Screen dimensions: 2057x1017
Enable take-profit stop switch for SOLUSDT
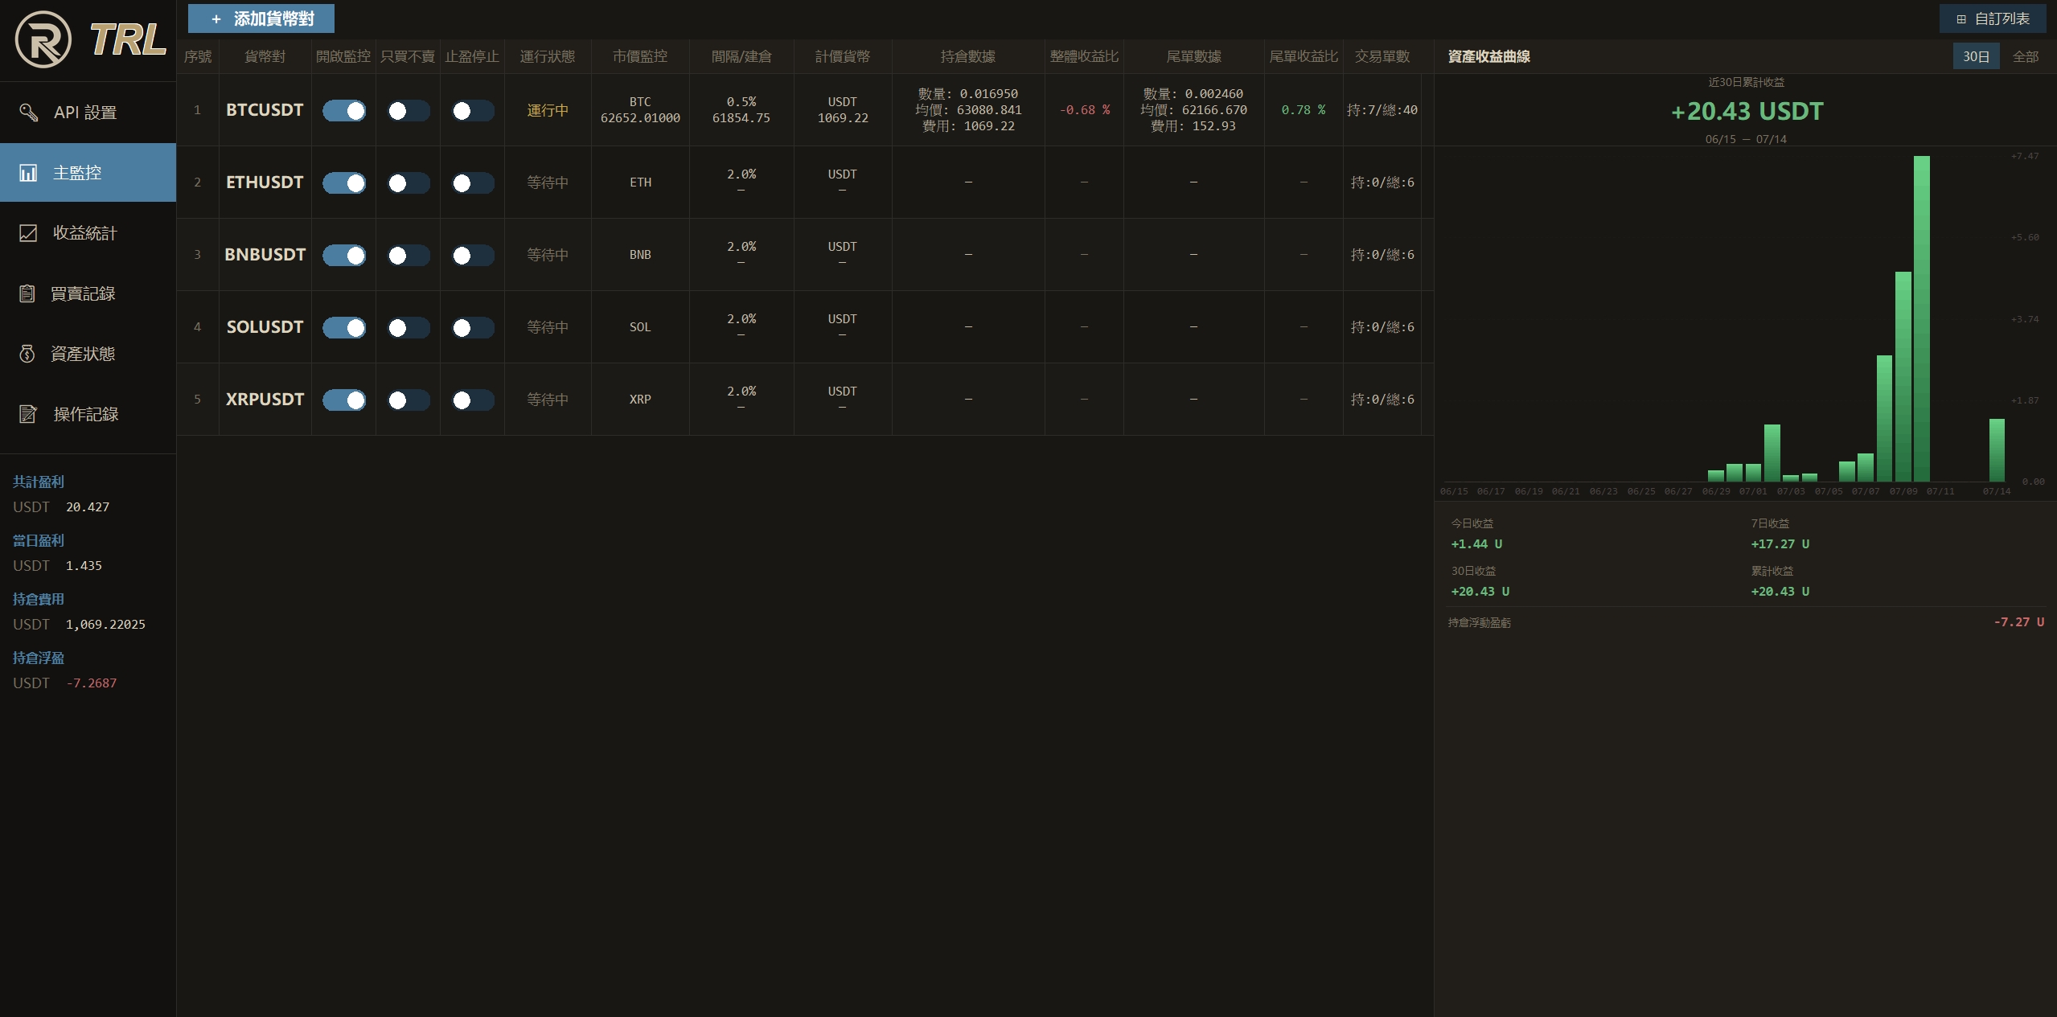pyautogui.click(x=473, y=328)
